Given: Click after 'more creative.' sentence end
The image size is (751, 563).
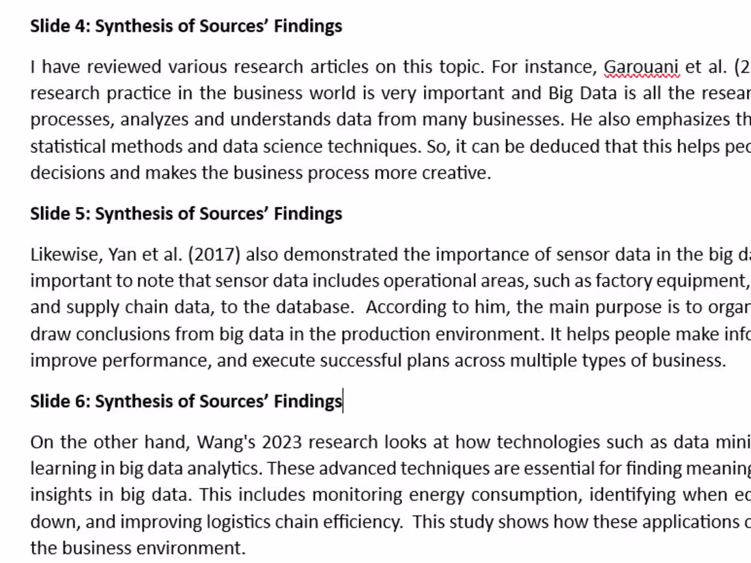Looking at the screenshot, I should (x=492, y=173).
